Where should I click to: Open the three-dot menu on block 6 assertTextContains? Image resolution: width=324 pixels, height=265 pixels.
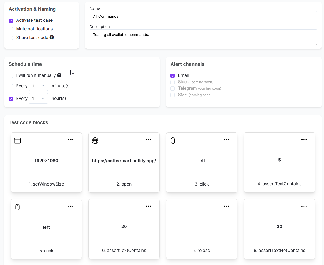(x=148, y=206)
